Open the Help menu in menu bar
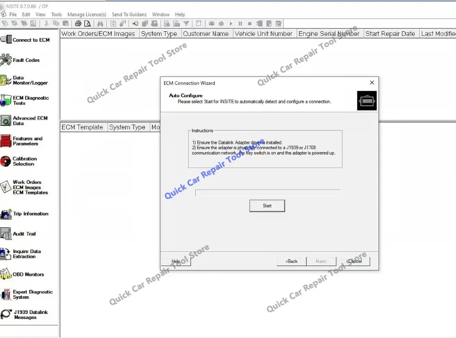 180,14
